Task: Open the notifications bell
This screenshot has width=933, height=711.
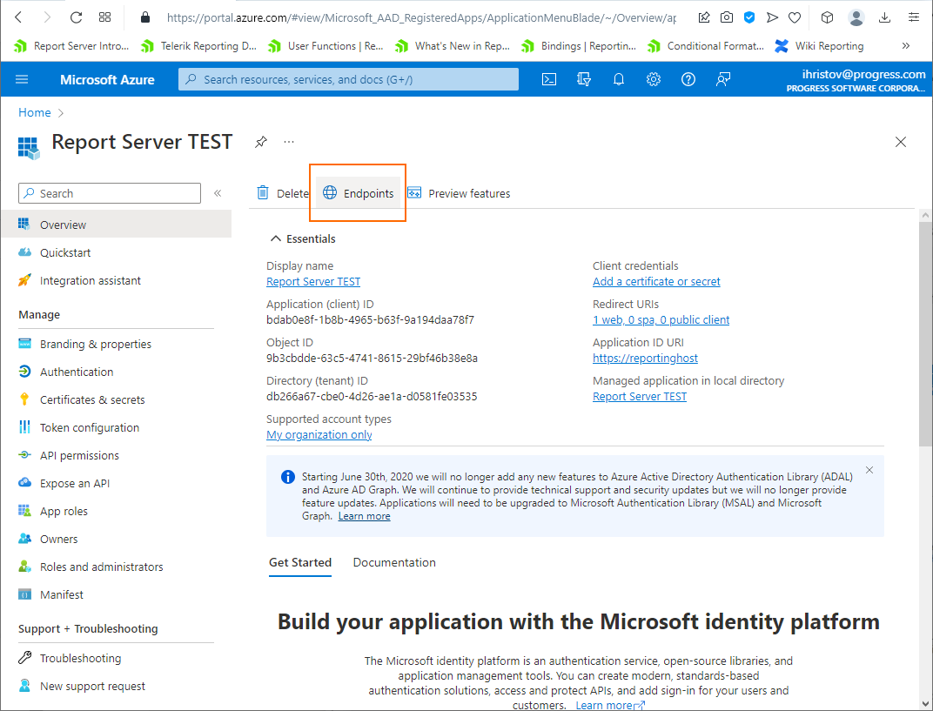Action: point(619,79)
